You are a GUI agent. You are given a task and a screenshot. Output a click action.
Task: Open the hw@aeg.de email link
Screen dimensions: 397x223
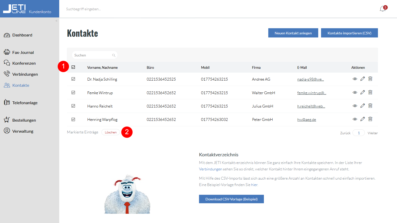click(x=307, y=120)
